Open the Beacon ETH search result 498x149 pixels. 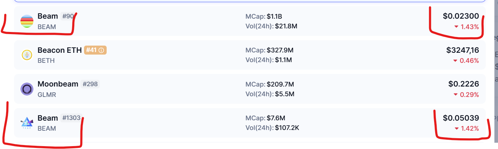(x=250, y=55)
